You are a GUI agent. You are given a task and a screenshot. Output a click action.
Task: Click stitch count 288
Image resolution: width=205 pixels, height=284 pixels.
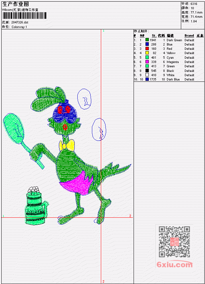[x=154, y=45]
